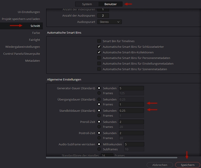Select Sekunden radio for Übergangsdauer

coord(99,99)
